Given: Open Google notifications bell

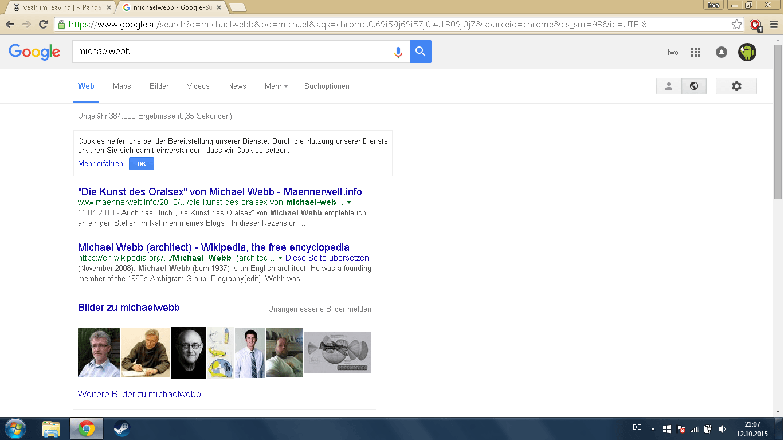Looking at the screenshot, I should (722, 52).
